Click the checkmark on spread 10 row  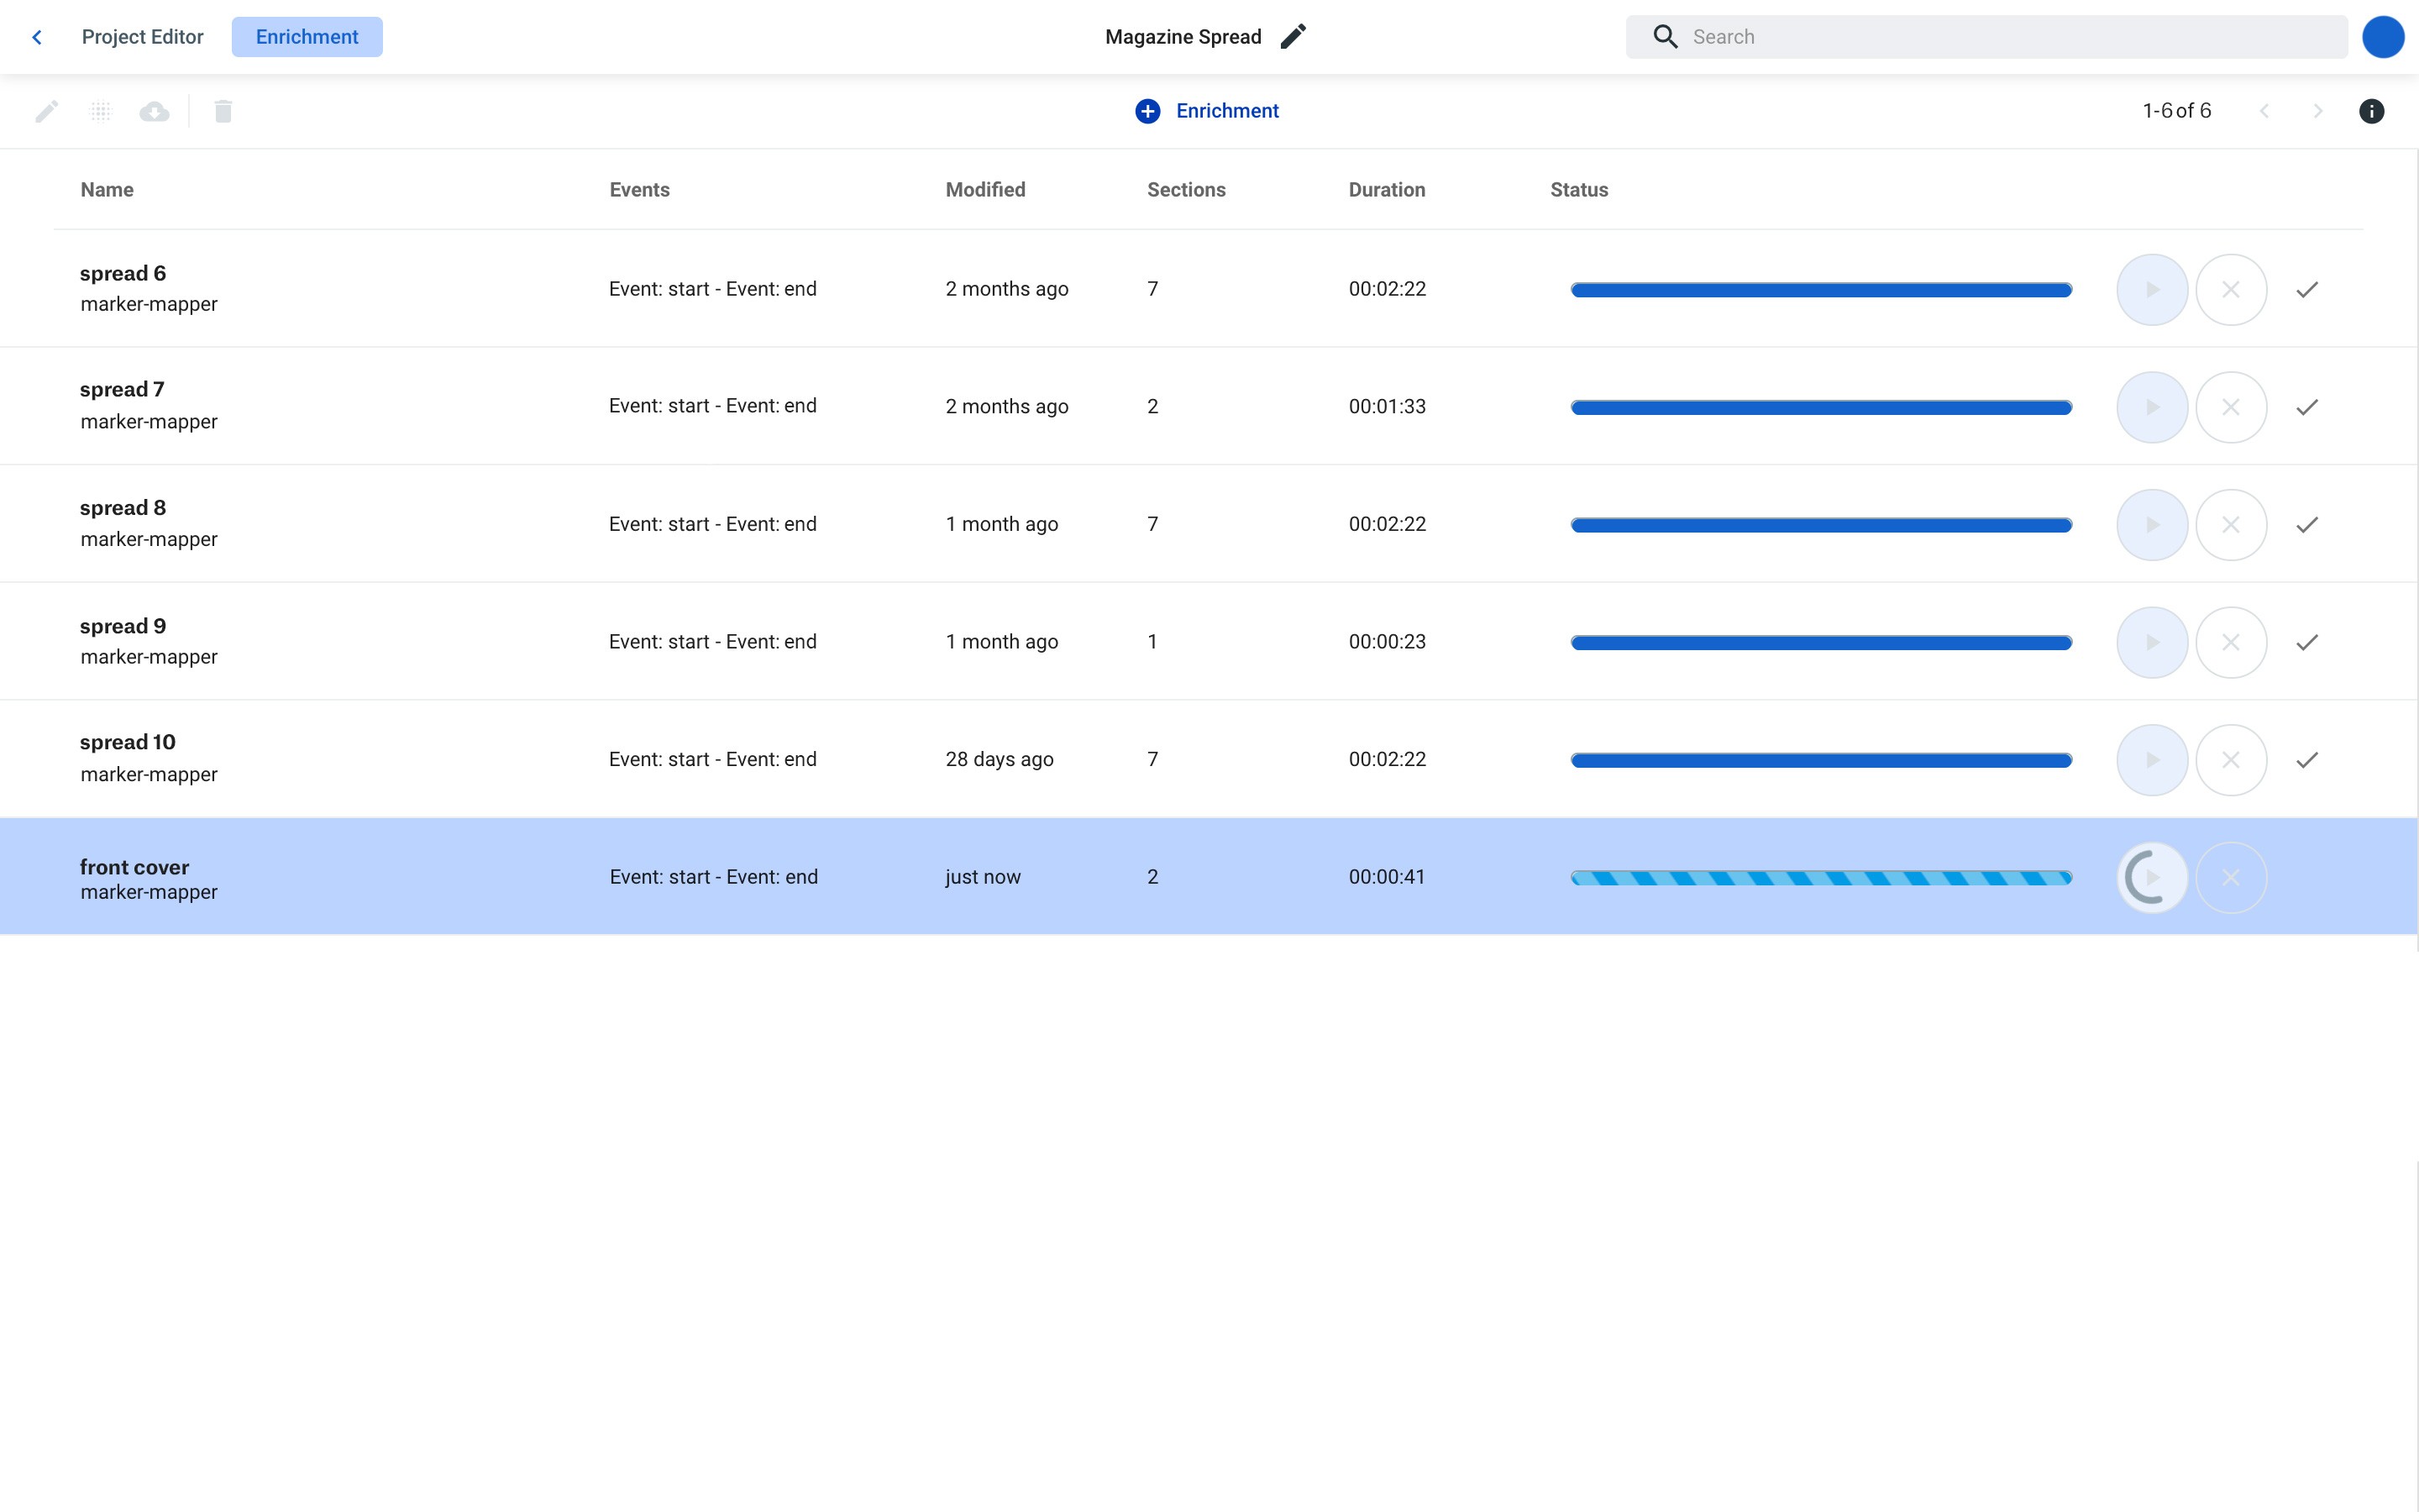[2306, 760]
